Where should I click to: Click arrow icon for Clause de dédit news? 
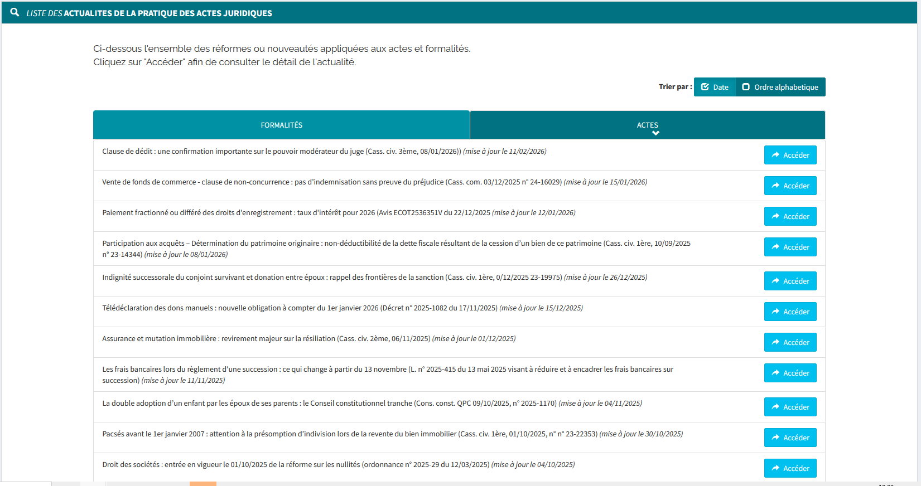[x=775, y=155]
